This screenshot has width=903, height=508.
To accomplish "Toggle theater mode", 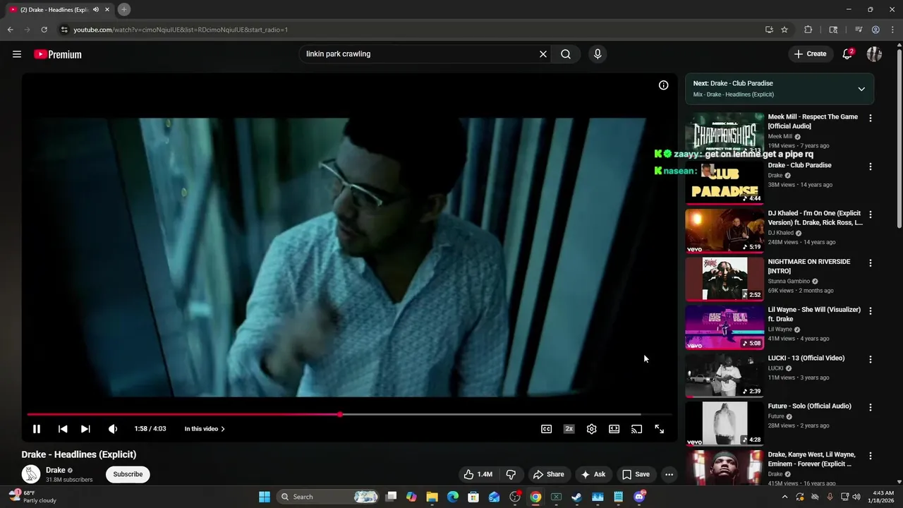I will tap(614, 429).
